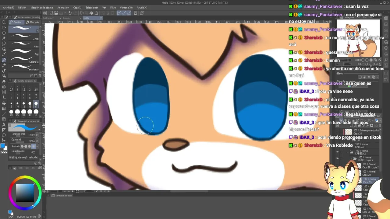Click the Navigator preview thumbnail
This screenshot has width=390, height=219.
[x=359, y=38]
